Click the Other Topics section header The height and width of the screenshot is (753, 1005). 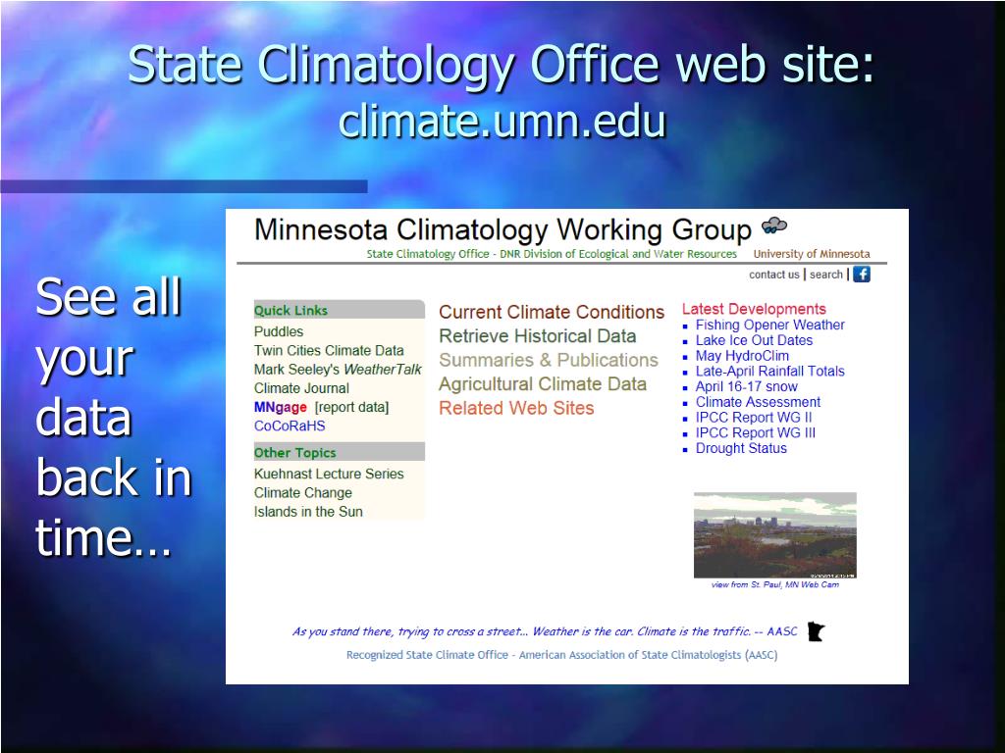coord(339,452)
